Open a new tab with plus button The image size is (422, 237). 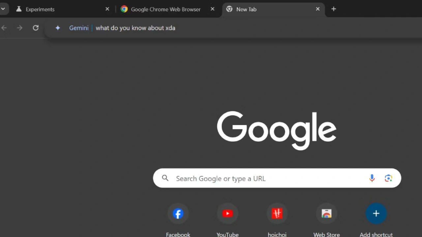(x=334, y=9)
